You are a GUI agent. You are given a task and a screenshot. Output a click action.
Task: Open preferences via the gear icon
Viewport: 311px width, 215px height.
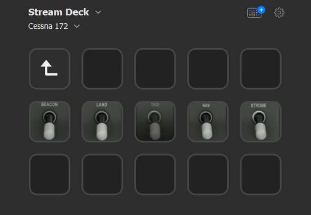[x=279, y=13]
